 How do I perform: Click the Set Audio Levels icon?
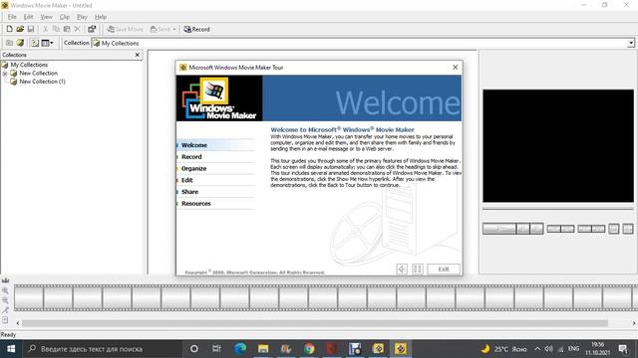5,320
